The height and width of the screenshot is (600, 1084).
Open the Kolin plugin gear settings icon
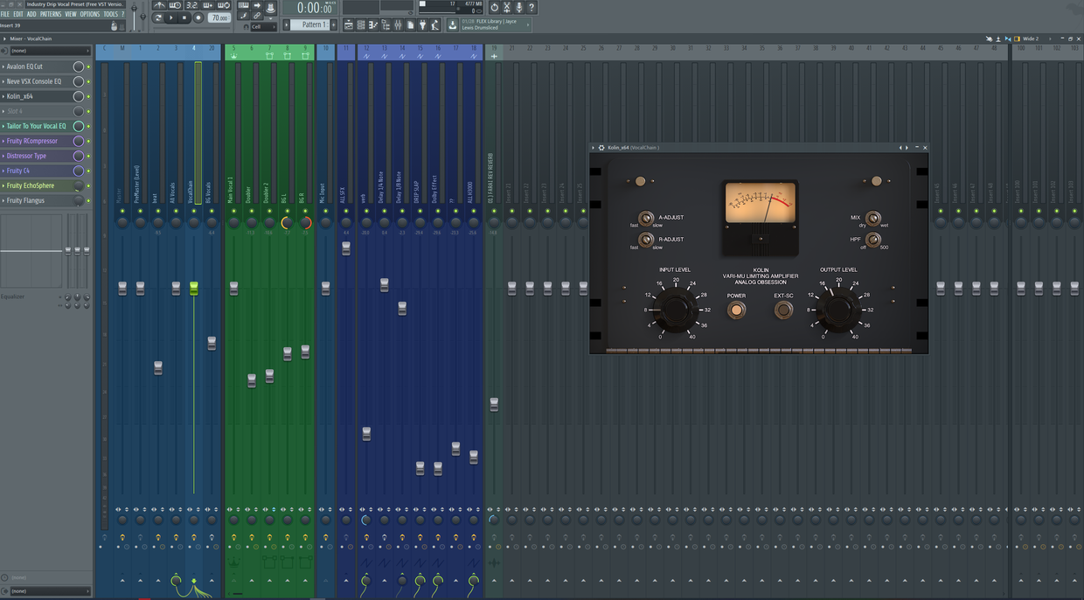pyautogui.click(x=601, y=148)
